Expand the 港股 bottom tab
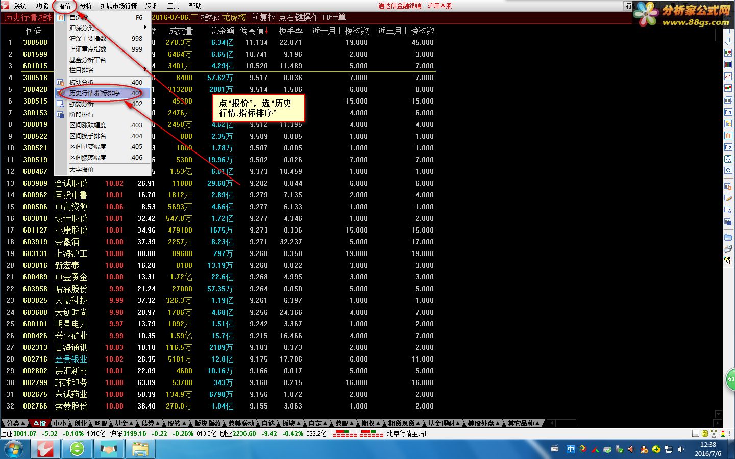The height and width of the screenshot is (459, 735). pos(345,423)
